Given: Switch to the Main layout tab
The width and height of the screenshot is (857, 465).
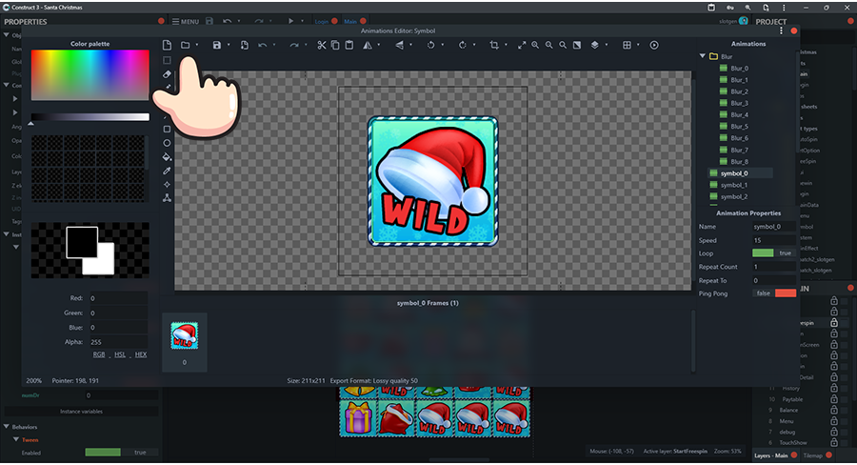Looking at the screenshot, I should [350, 21].
